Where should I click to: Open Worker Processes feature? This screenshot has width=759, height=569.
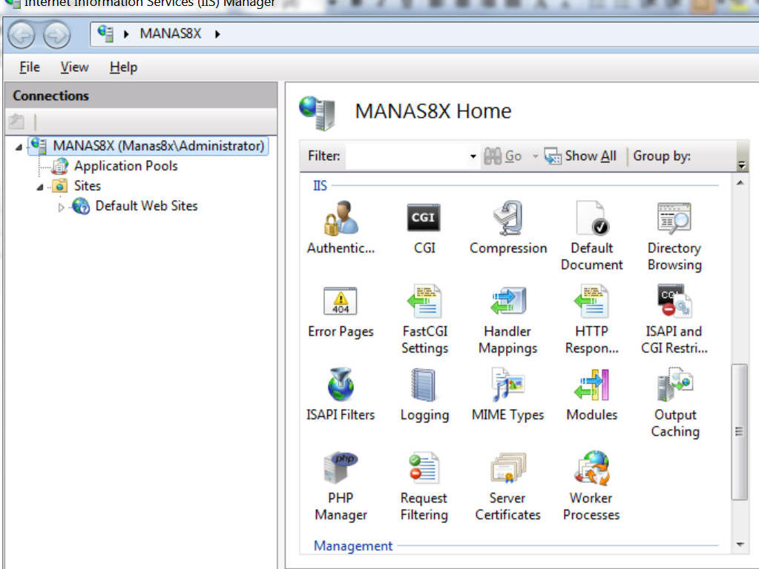tap(591, 486)
